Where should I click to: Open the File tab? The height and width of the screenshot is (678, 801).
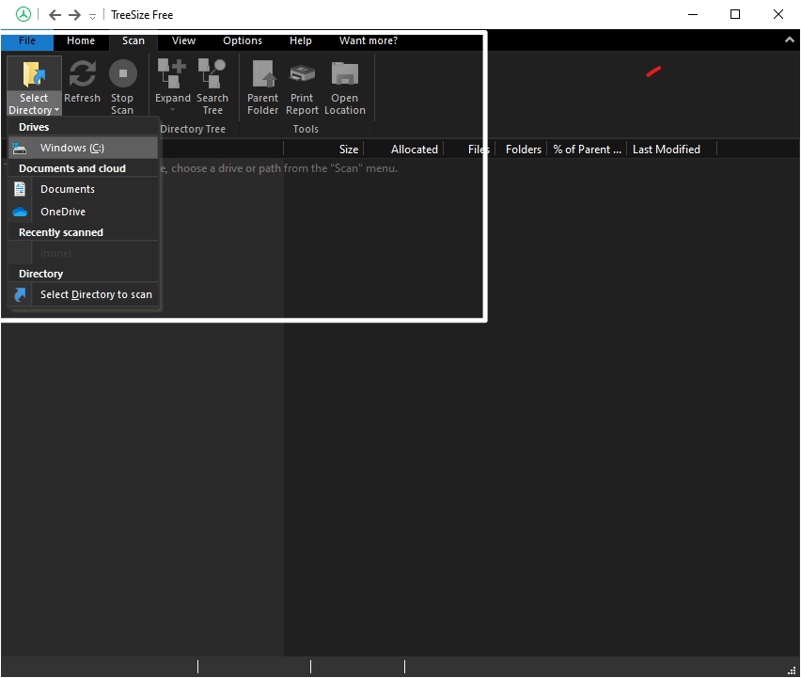pos(27,40)
